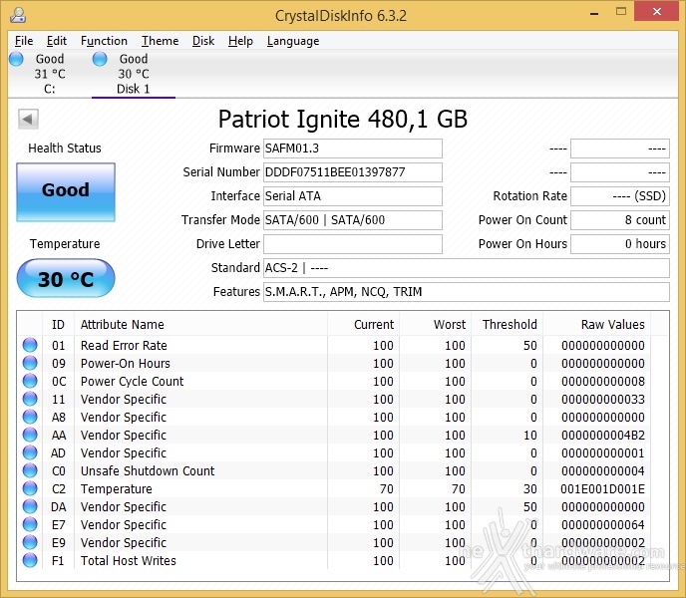Click status orb for Unsafe Shutdown Count
The image size is (686, 598).
[30, 470]
